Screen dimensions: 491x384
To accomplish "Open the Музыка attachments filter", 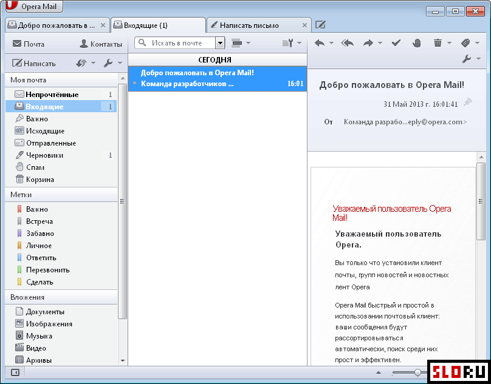I will coord(61,336).
